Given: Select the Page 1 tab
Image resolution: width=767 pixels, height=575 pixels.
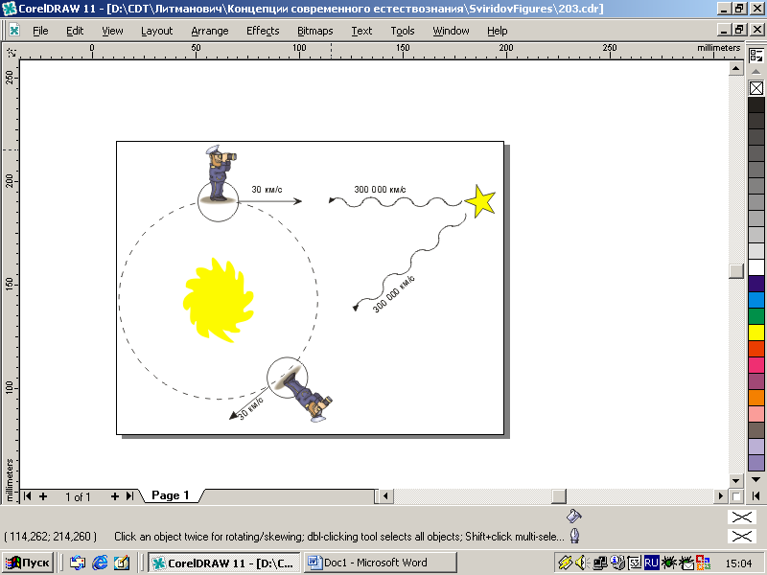Looking at the screenshot, I should tap(170, 495).
